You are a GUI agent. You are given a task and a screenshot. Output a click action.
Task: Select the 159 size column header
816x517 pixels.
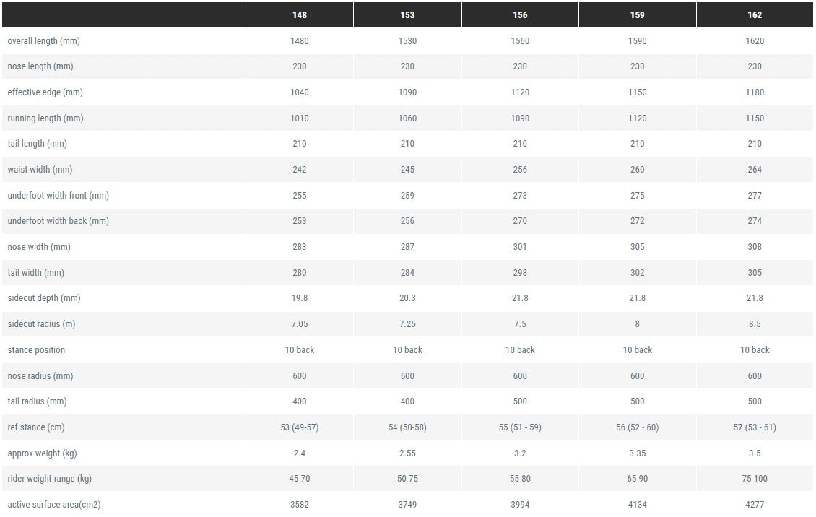coord(638,14)
